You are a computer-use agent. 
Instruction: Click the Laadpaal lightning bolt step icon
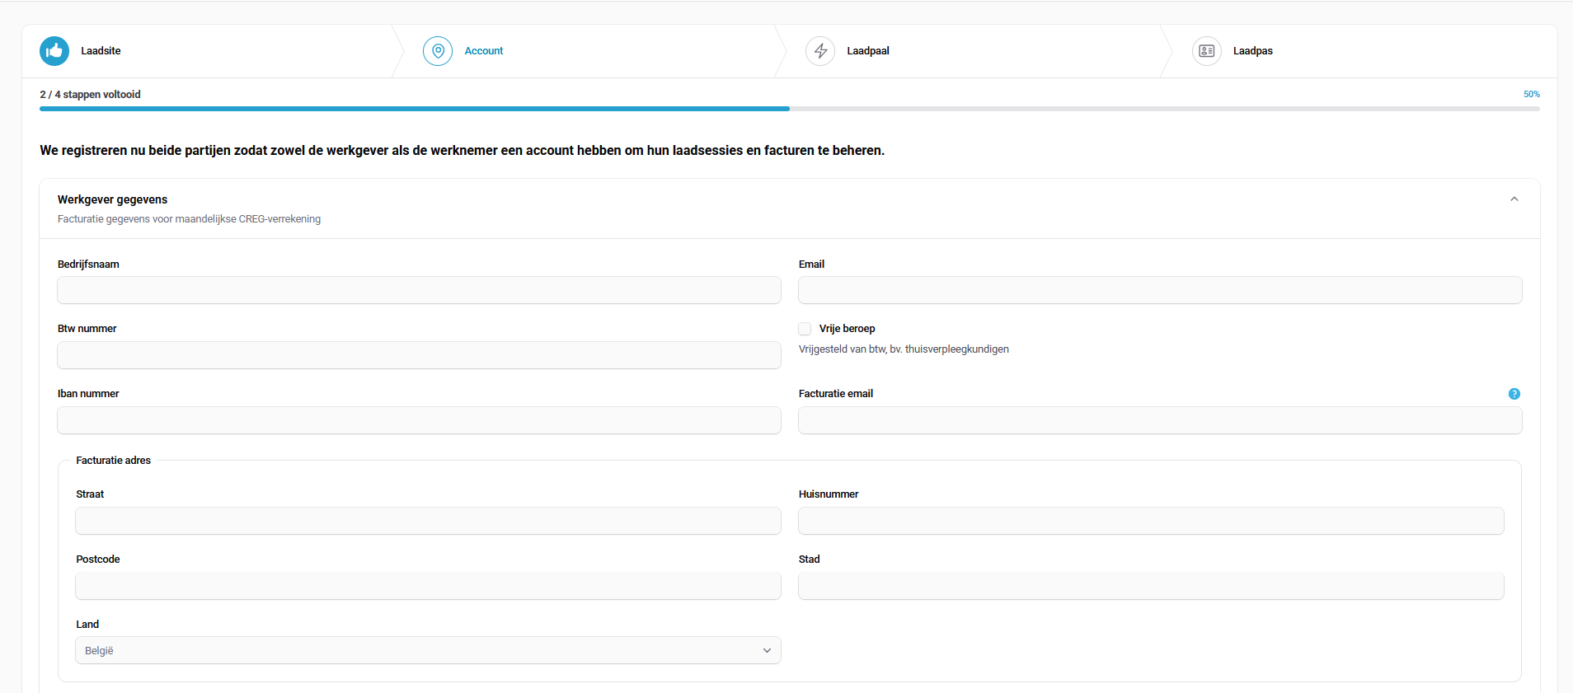(x=820, y=51)
